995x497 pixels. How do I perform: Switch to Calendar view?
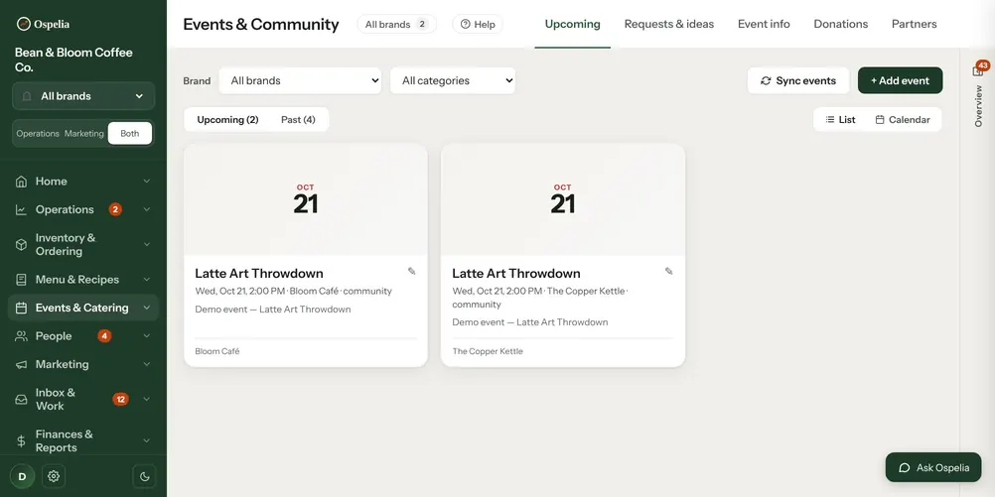coord(903,120)
